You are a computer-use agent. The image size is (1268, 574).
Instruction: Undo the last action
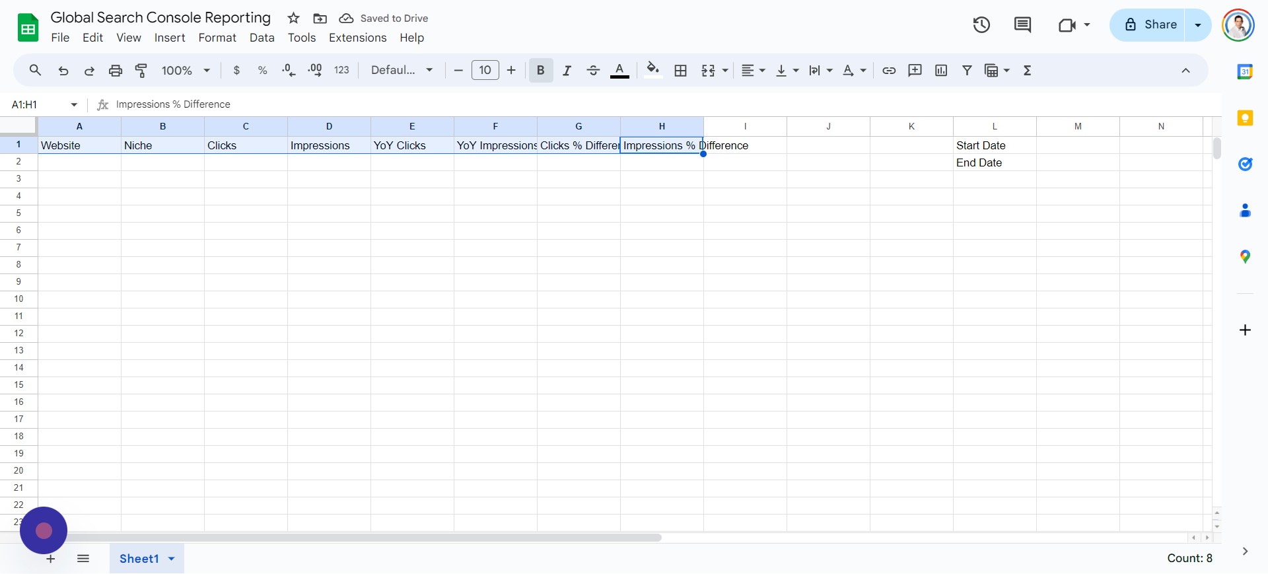(x=63, y=71)
